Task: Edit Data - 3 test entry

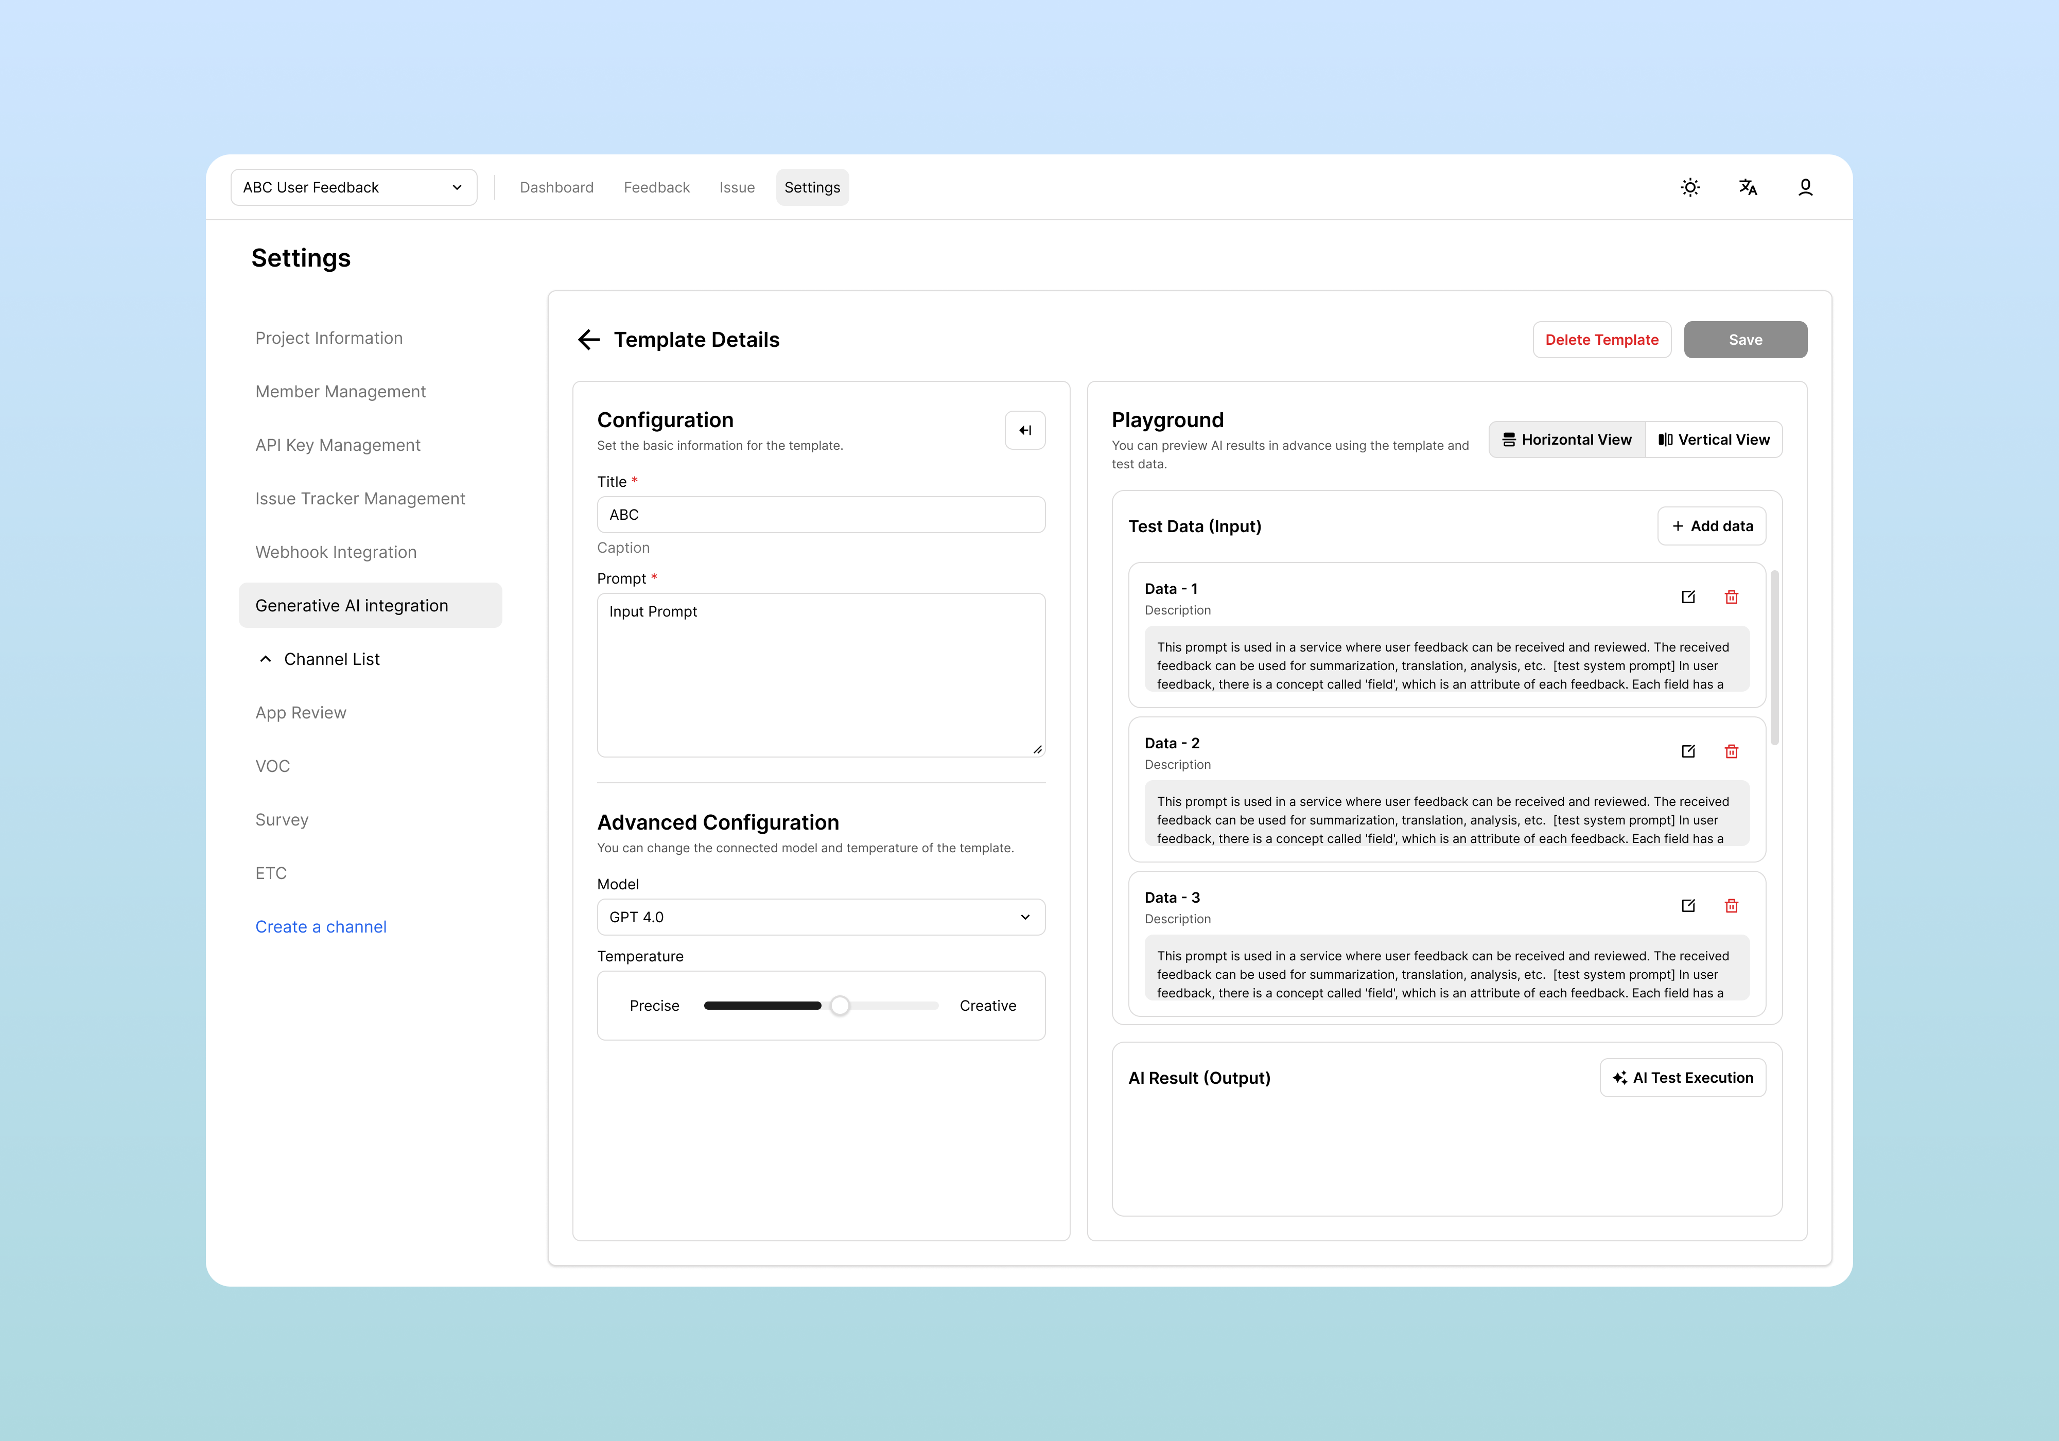Action: tap(1688, 906)
